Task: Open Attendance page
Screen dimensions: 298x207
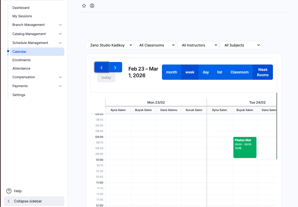Action: pyautogui.click(x=21, y=68)
